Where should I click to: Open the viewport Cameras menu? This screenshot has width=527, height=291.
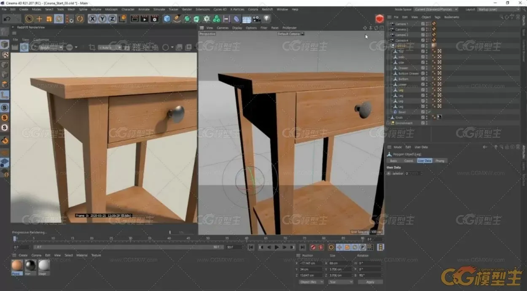(x=223, y=28)
